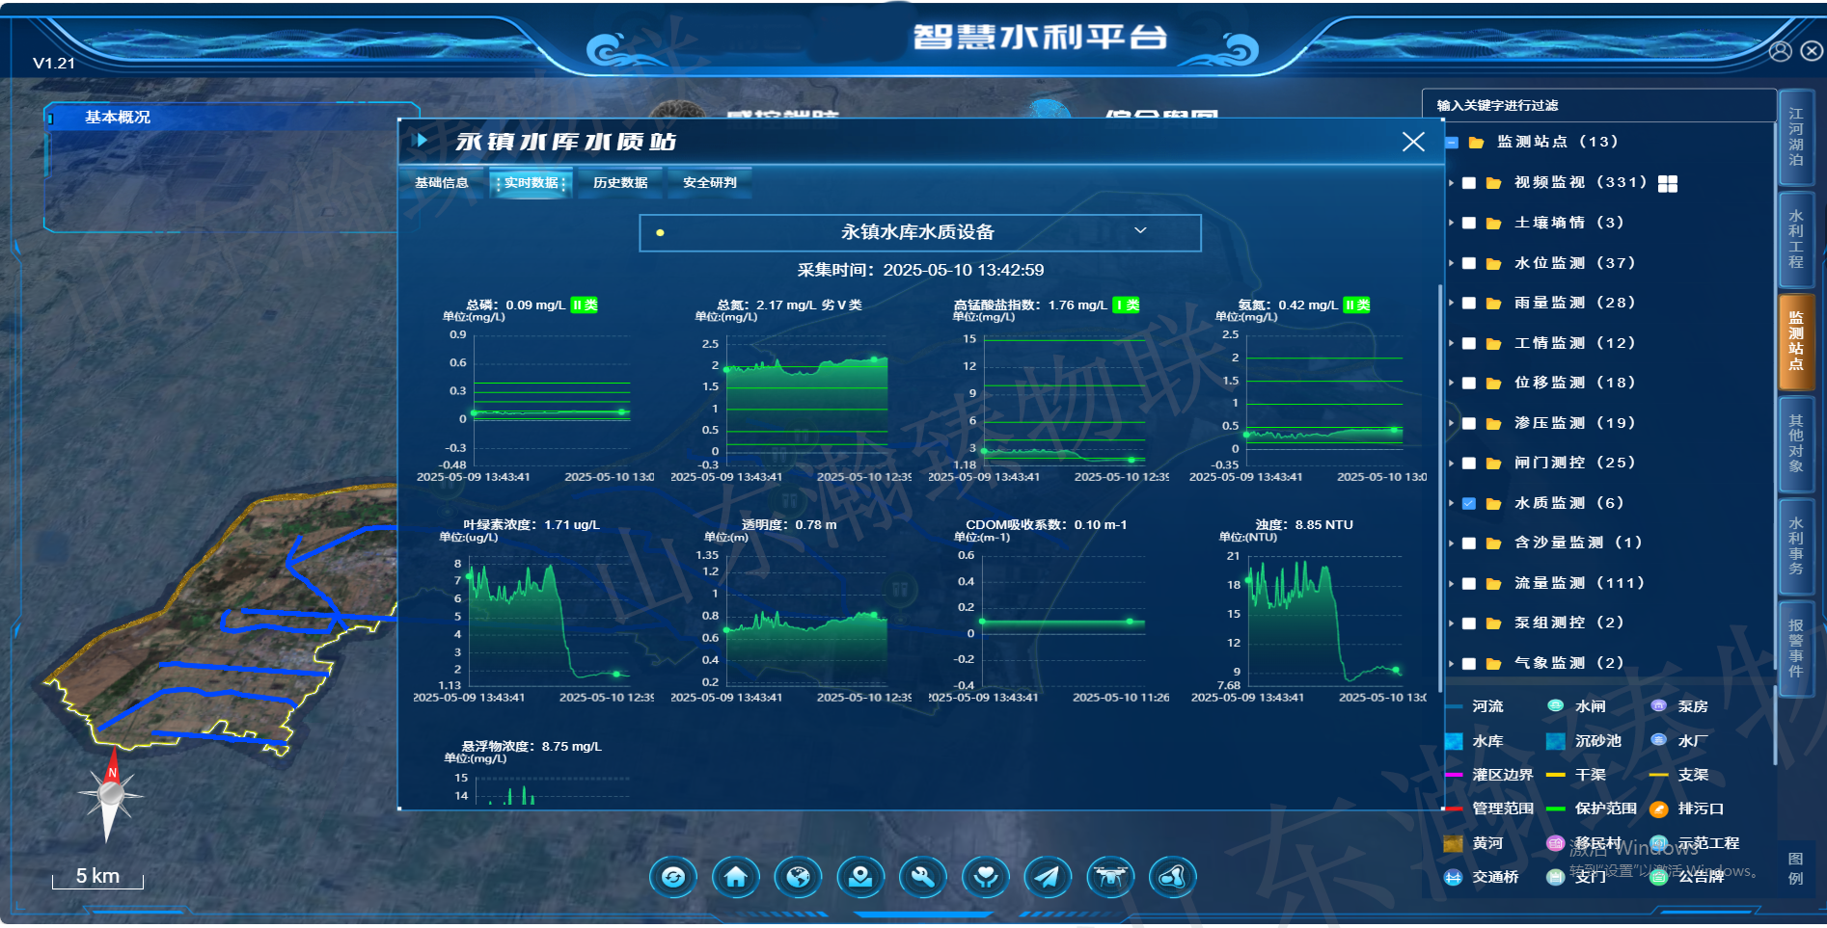Open the wrench tools icon
This screenshot has height=928, width=1827.
(x=923, y=877)
